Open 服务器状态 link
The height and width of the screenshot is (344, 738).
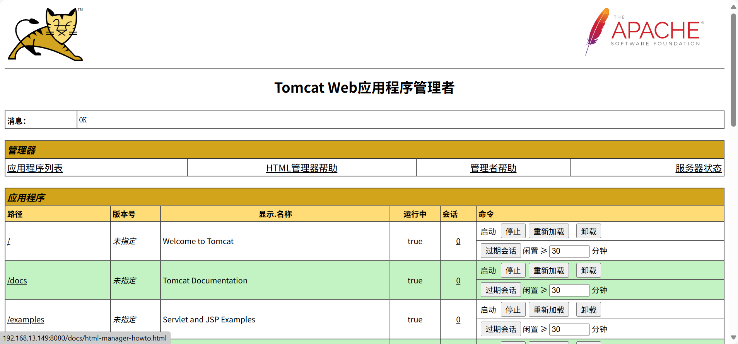pyautogui.click(x=699, y=168)
